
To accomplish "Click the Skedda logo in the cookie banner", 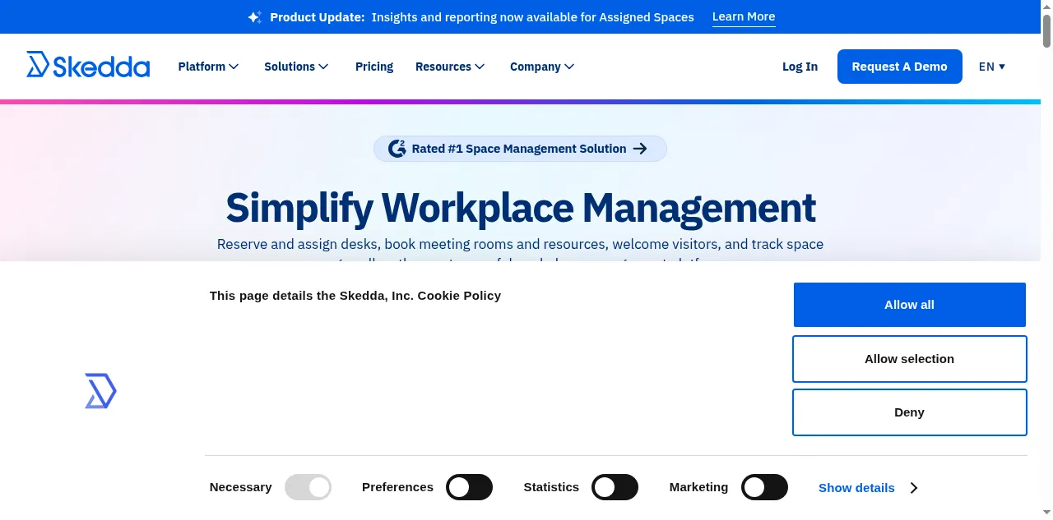I will [x=100, y=391].
